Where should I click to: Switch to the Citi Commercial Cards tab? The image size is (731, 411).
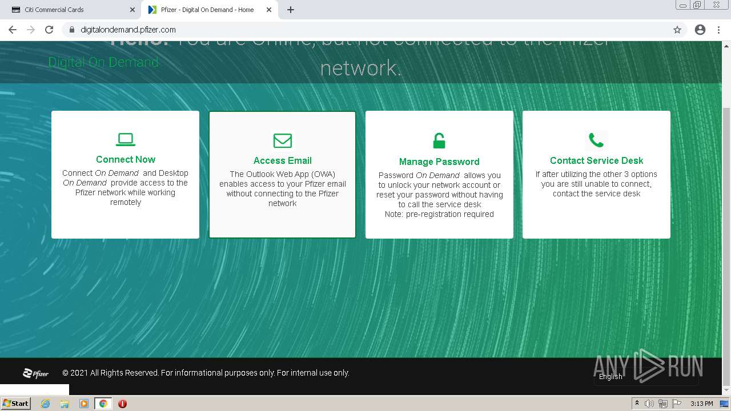click(x=71, y=10)
